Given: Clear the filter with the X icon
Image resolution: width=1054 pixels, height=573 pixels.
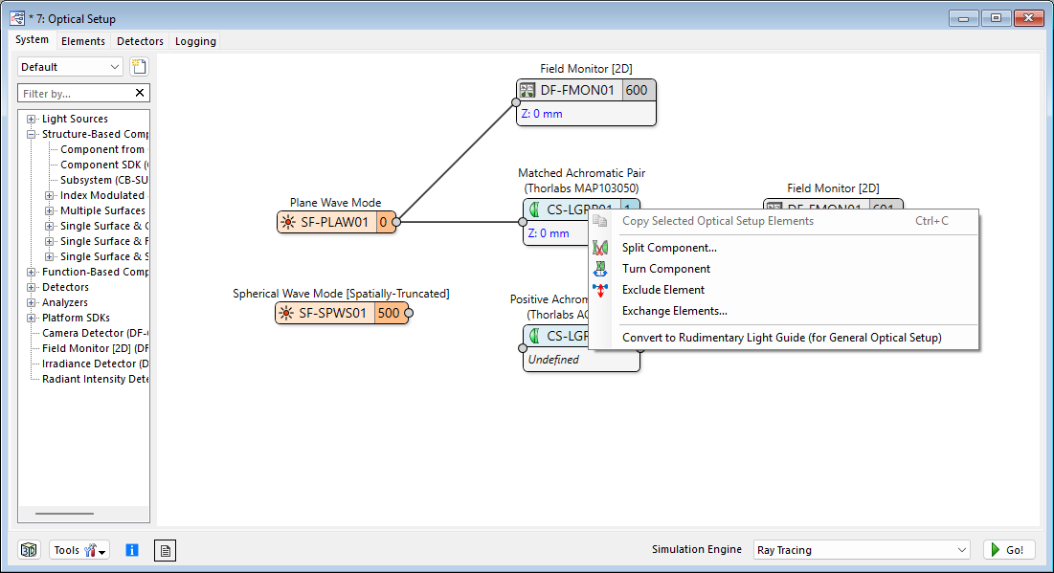Looking at the screenshot, I should tap(140, 93).
